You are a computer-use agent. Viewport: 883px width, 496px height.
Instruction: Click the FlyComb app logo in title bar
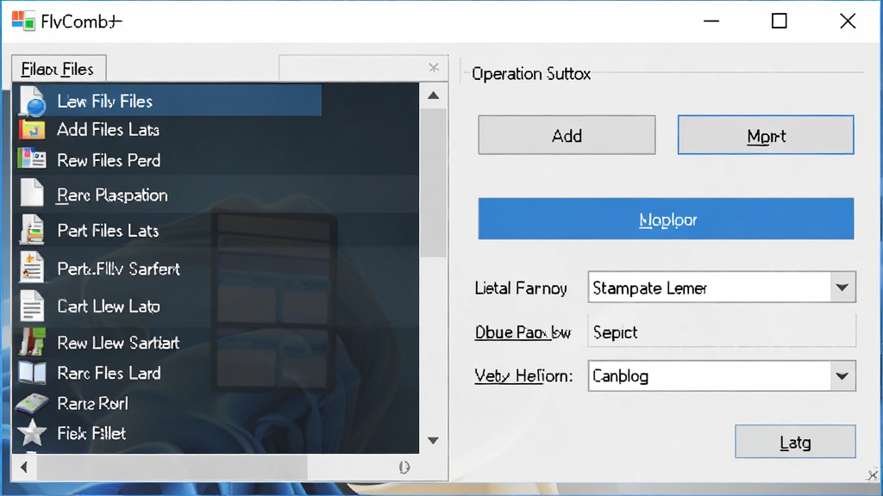[x=23, y=21]
